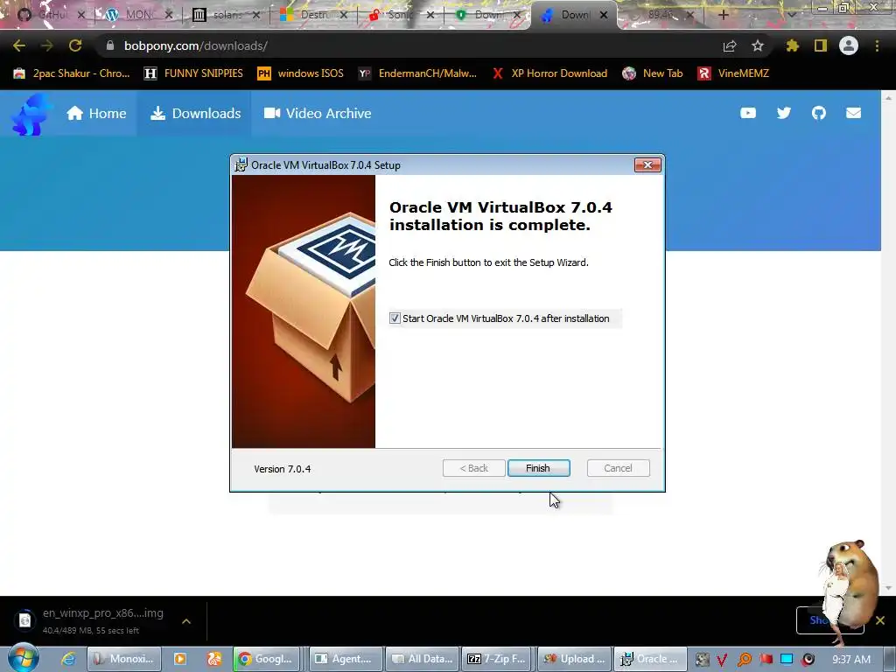Open the Chrome profile avatar

click(849, 45)
